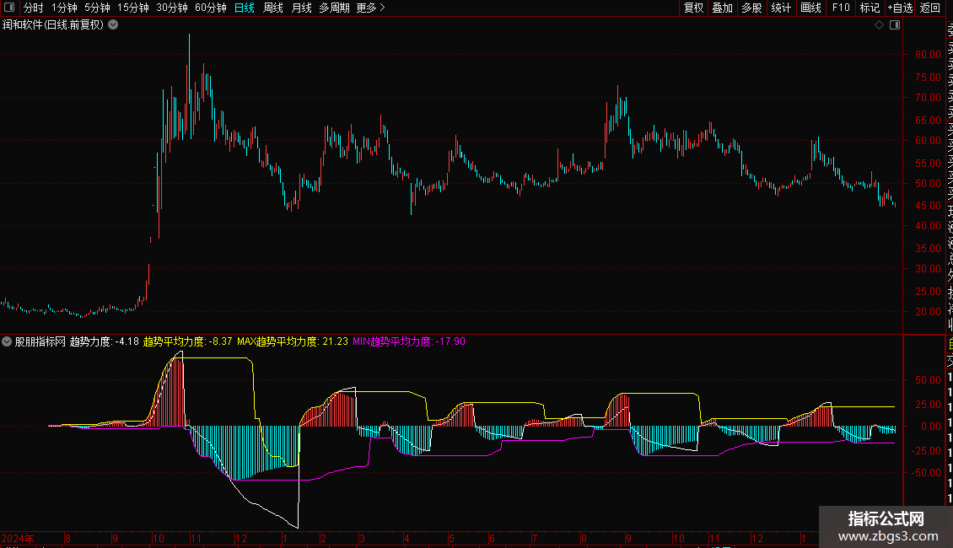Open 多股 multi-stock view
The height and width of the screenshot is (548, 953).
click(751, 8)
